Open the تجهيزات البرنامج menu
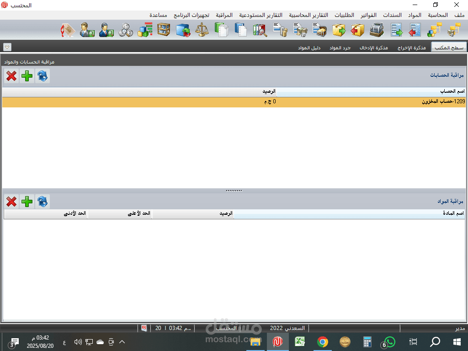468x351 pixels. (191, 15)
